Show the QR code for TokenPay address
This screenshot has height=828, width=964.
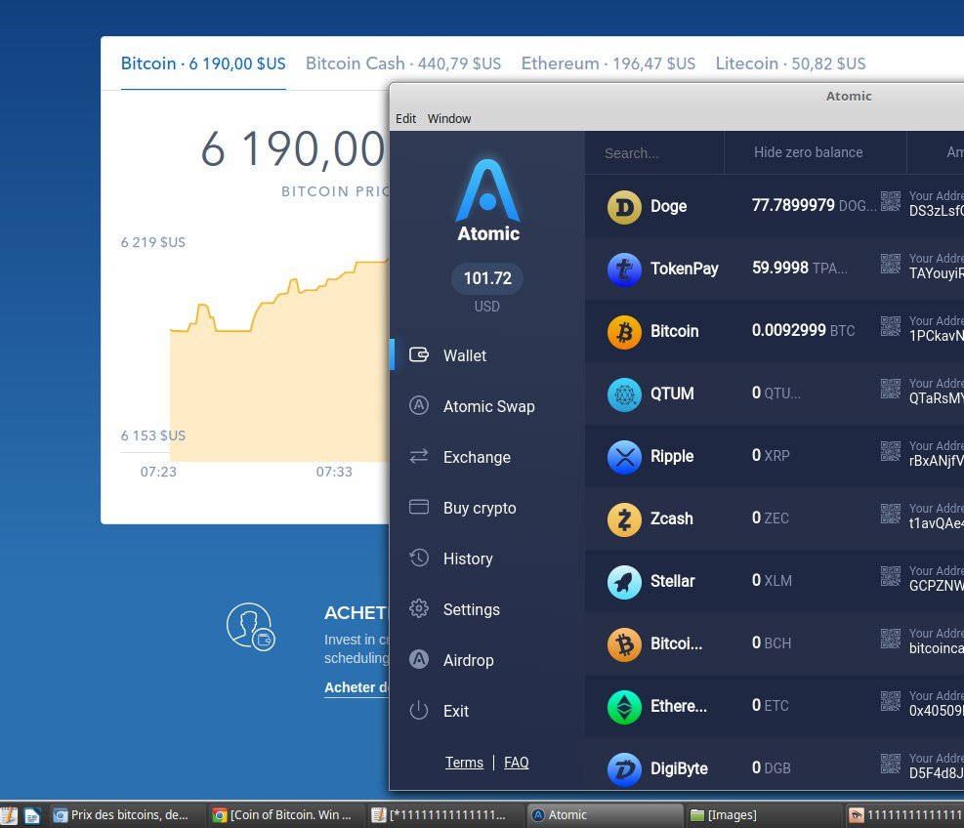(x=890, y=263)
